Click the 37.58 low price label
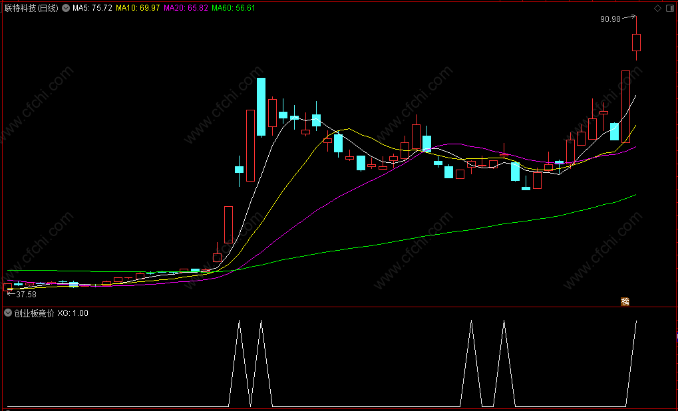 [26, 295]
